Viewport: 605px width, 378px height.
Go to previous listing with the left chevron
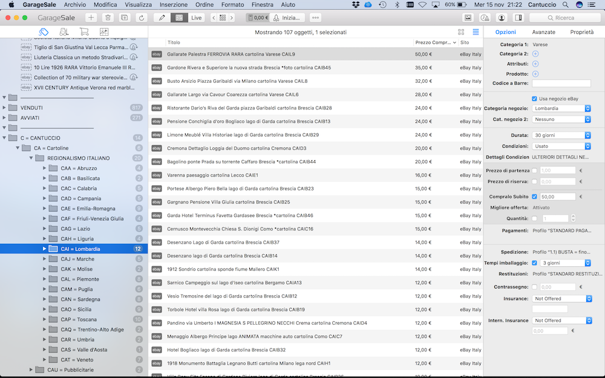click(x=214, y=18)
